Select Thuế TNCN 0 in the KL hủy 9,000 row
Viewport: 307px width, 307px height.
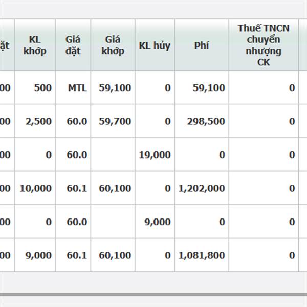[264, 222]
